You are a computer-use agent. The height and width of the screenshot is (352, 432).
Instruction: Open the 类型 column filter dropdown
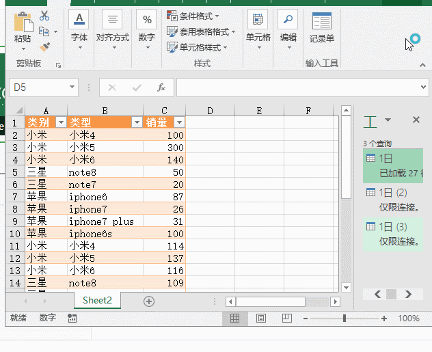click(137, 122)
